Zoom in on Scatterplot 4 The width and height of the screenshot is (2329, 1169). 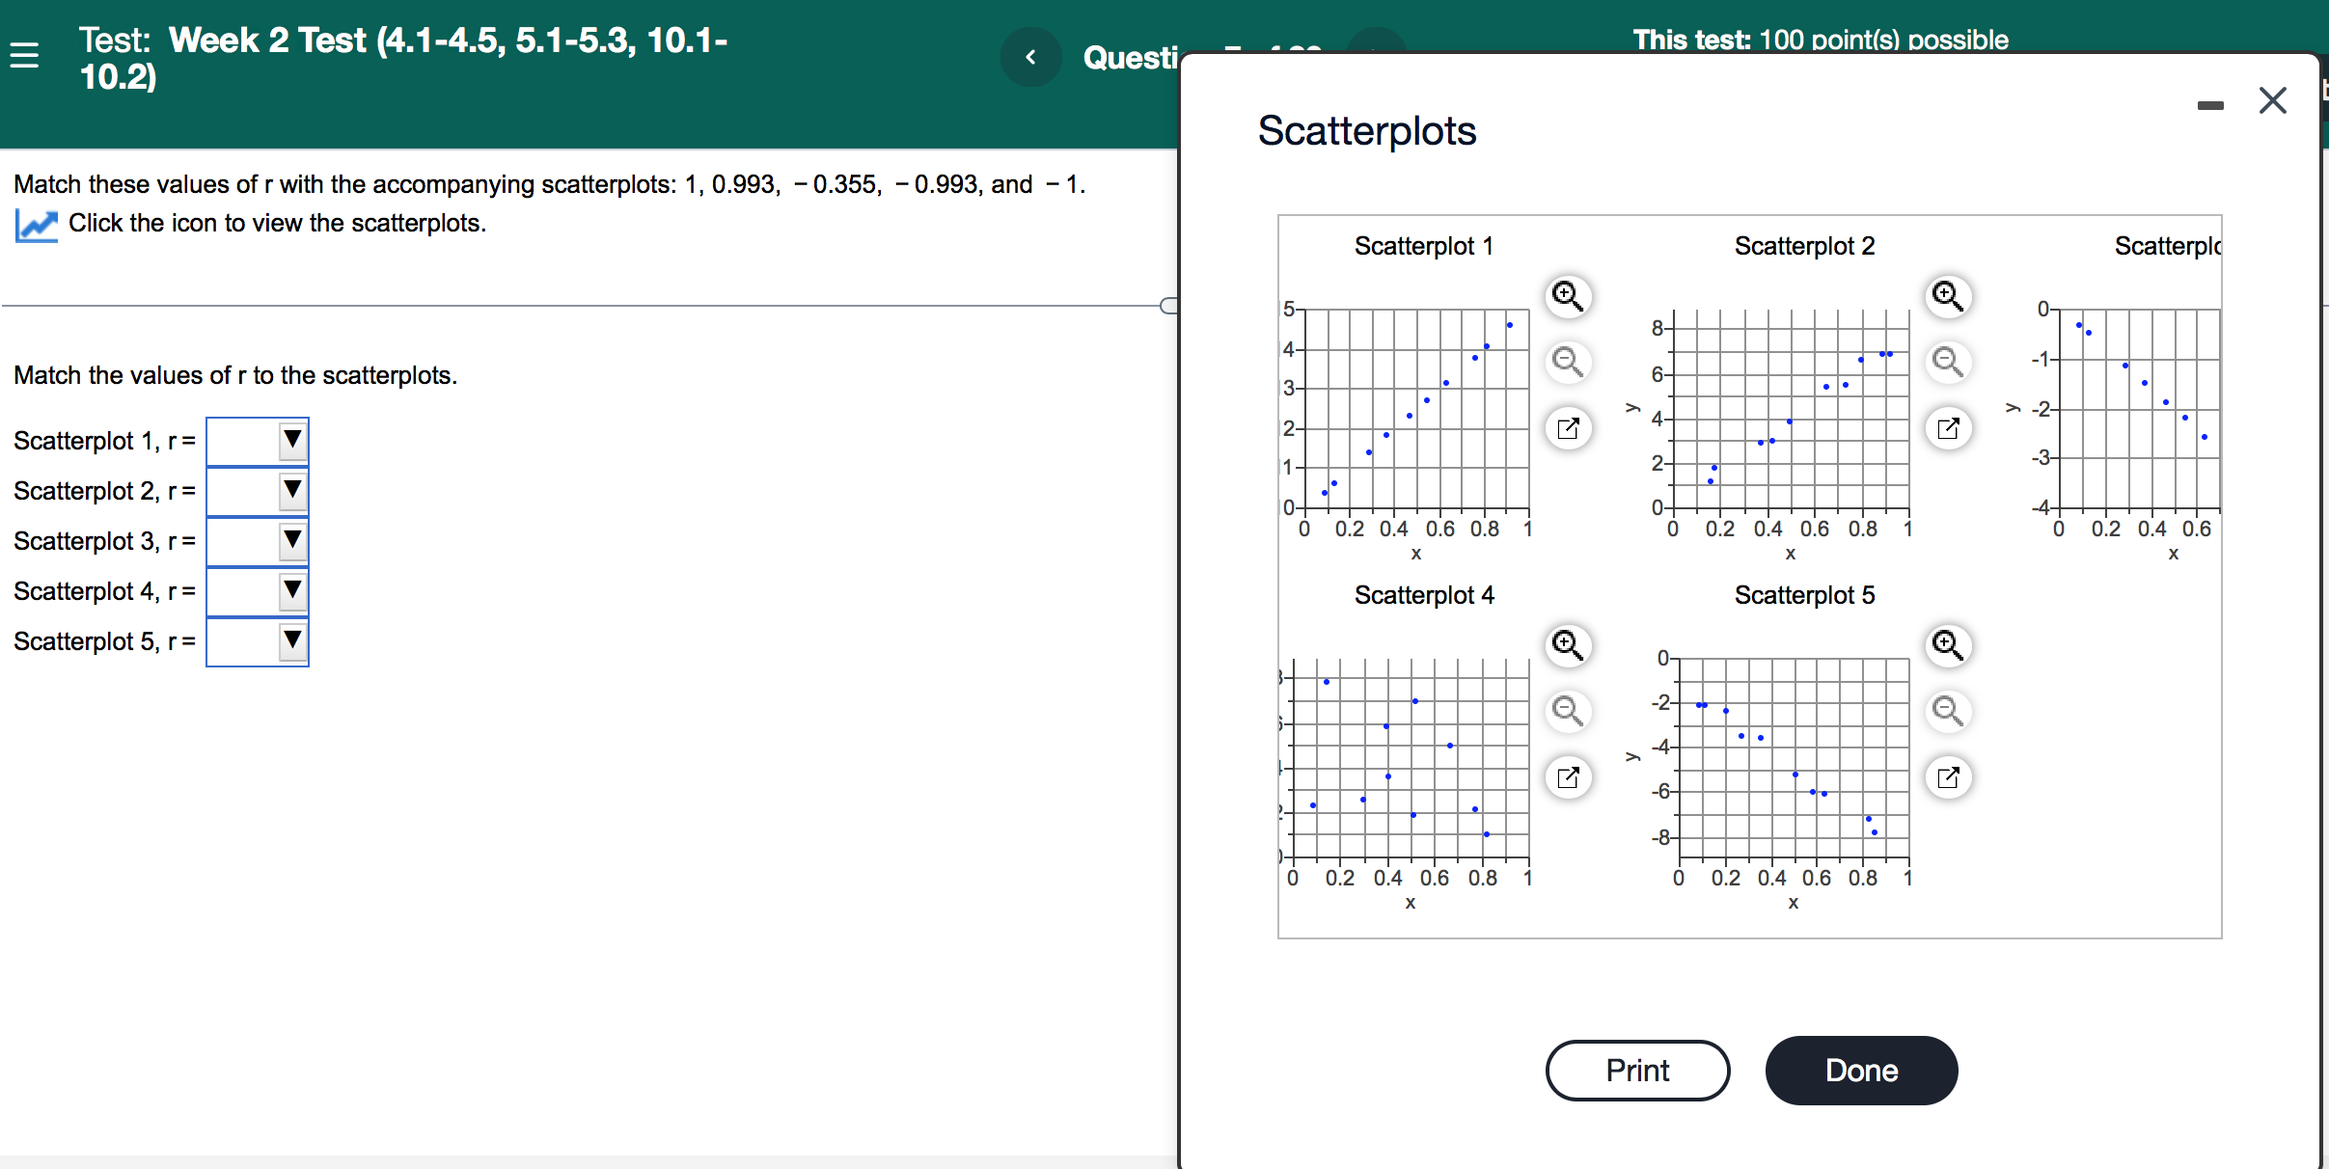point(1566,646)
